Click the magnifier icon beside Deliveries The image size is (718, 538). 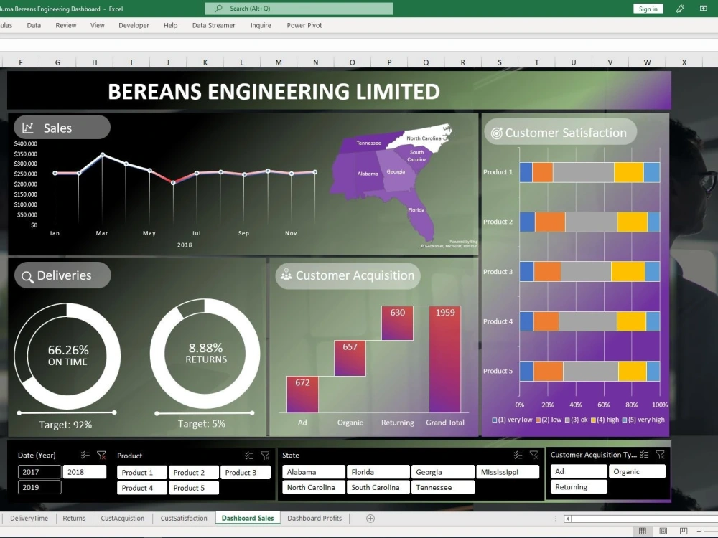[x=27, y=275]
